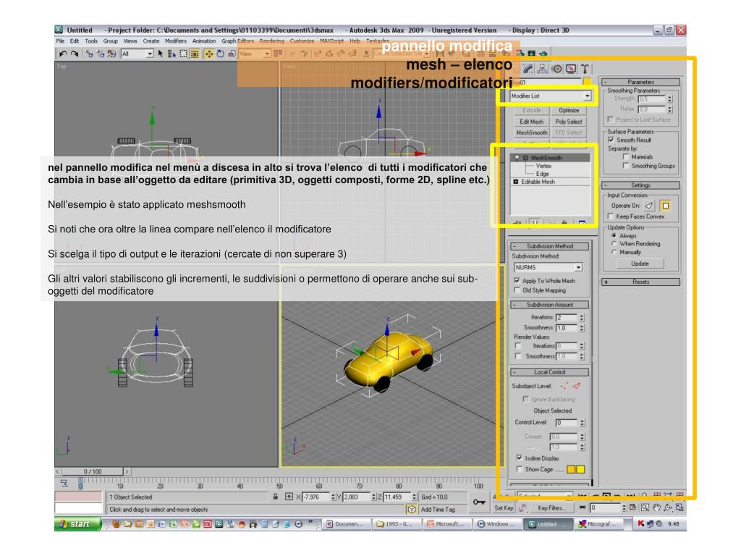The height and width of the screenshot is (556, 741).
Task: Toggle Absolute/Offset transform type-in icon
Action: (289, 497)
